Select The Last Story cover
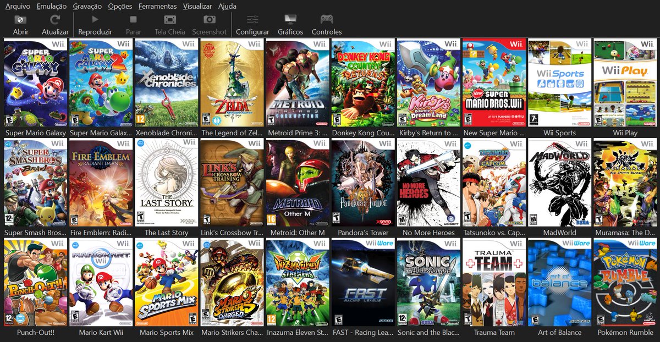660x342 pixels. point(166,183)
